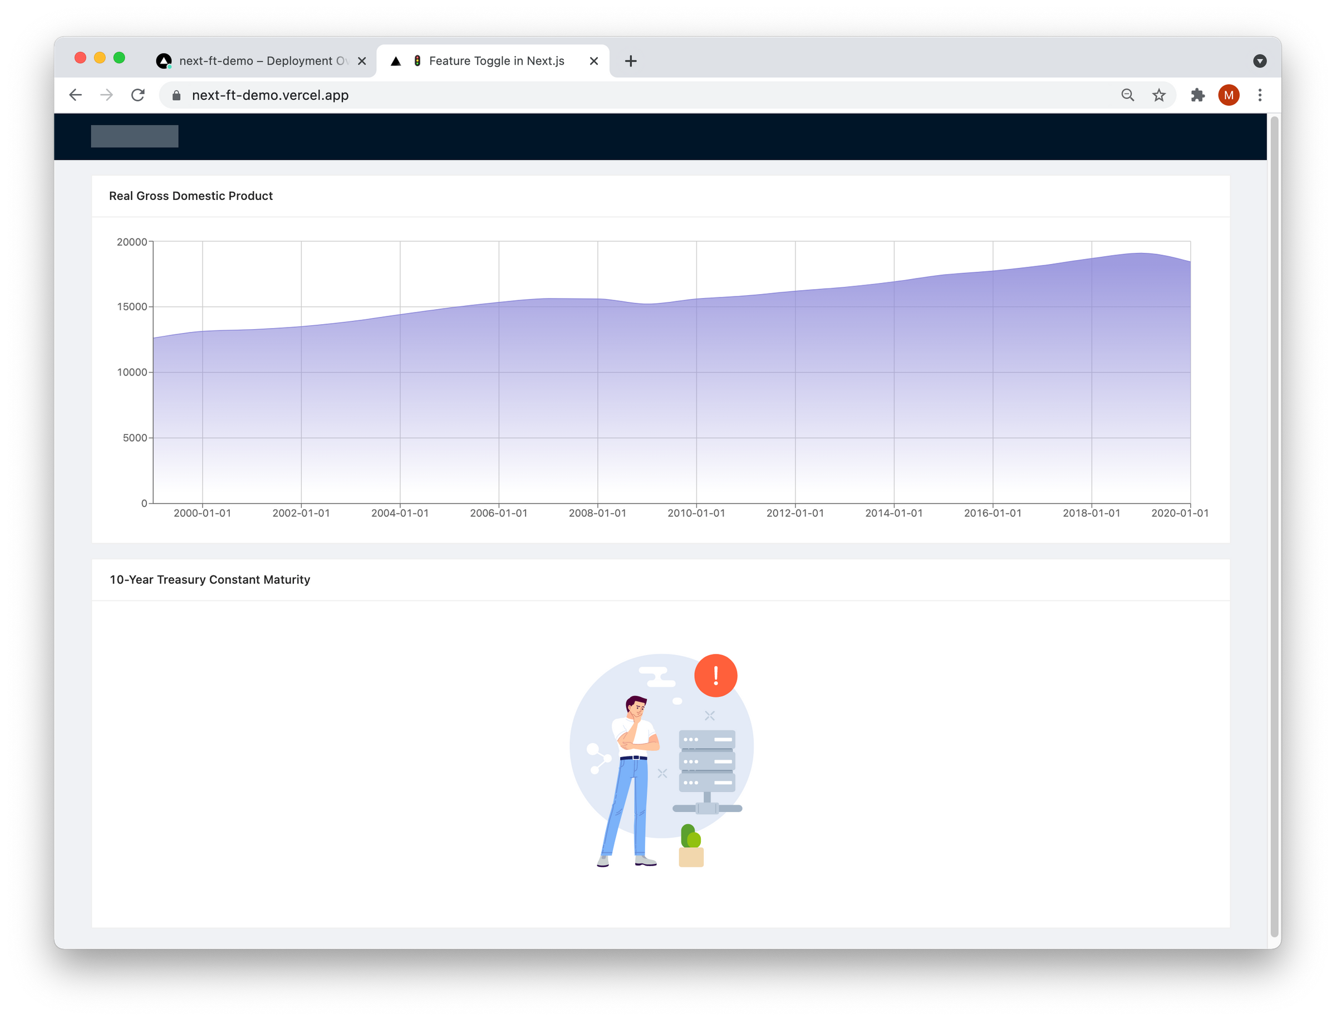Click the 15000 y-axis label
The image size is (1336, 1021).
132,307
